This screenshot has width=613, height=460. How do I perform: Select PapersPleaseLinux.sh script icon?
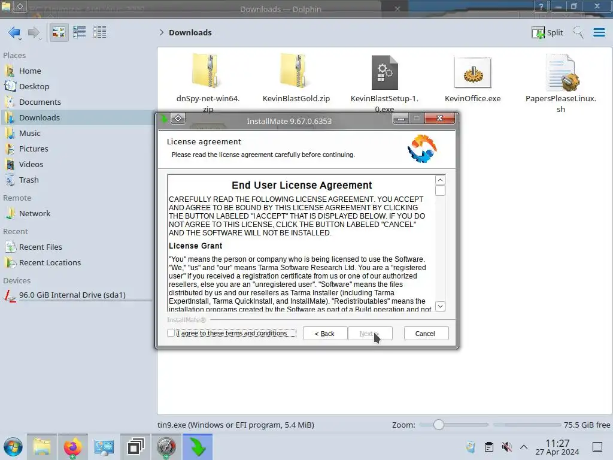pyautogui.click(x=562, y=72)
